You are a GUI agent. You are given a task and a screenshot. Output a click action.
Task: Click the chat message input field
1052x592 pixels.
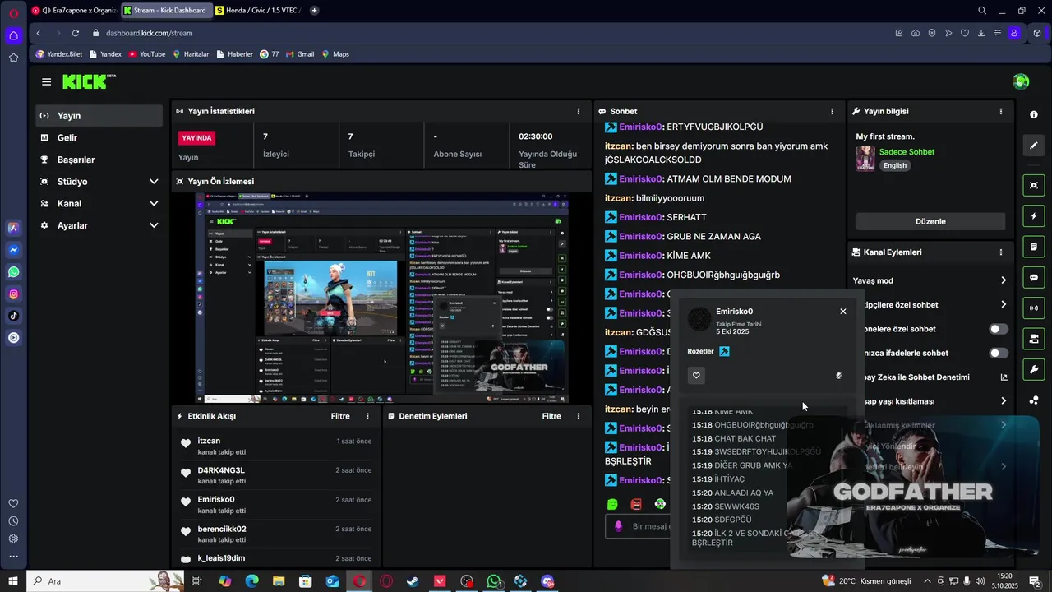click(x=639, y=526)
